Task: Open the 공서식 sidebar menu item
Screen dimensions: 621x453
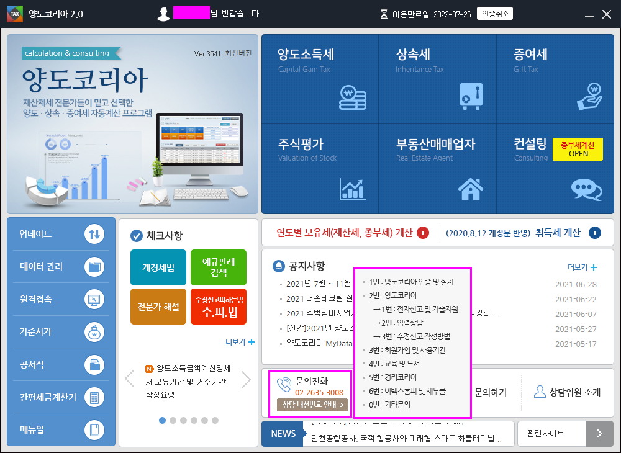Action: click(61, 365)
